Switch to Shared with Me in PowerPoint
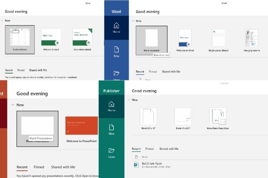The width and height of the screenshot is (268, 178). pyautogui.click(x=63, y=167)
